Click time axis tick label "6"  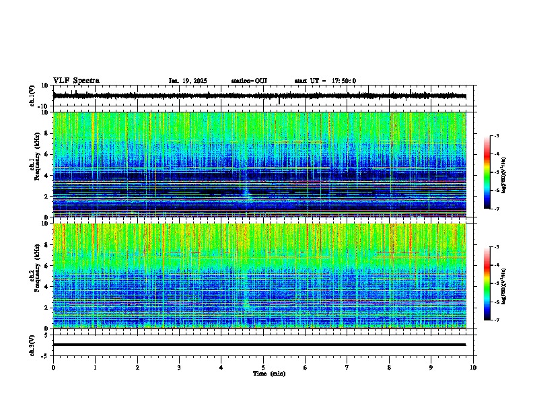305,368
